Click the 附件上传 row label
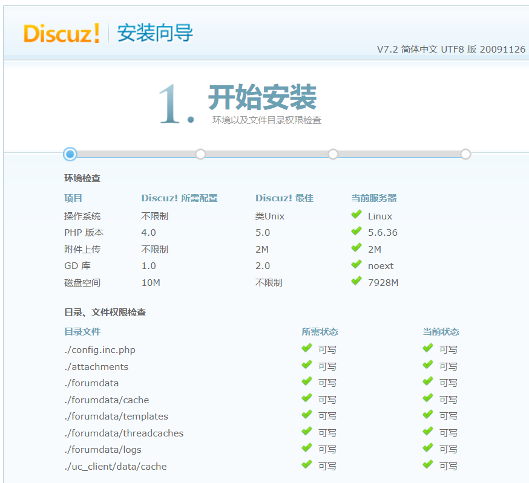This screenshot has width=529, height=483. point(82,250)
